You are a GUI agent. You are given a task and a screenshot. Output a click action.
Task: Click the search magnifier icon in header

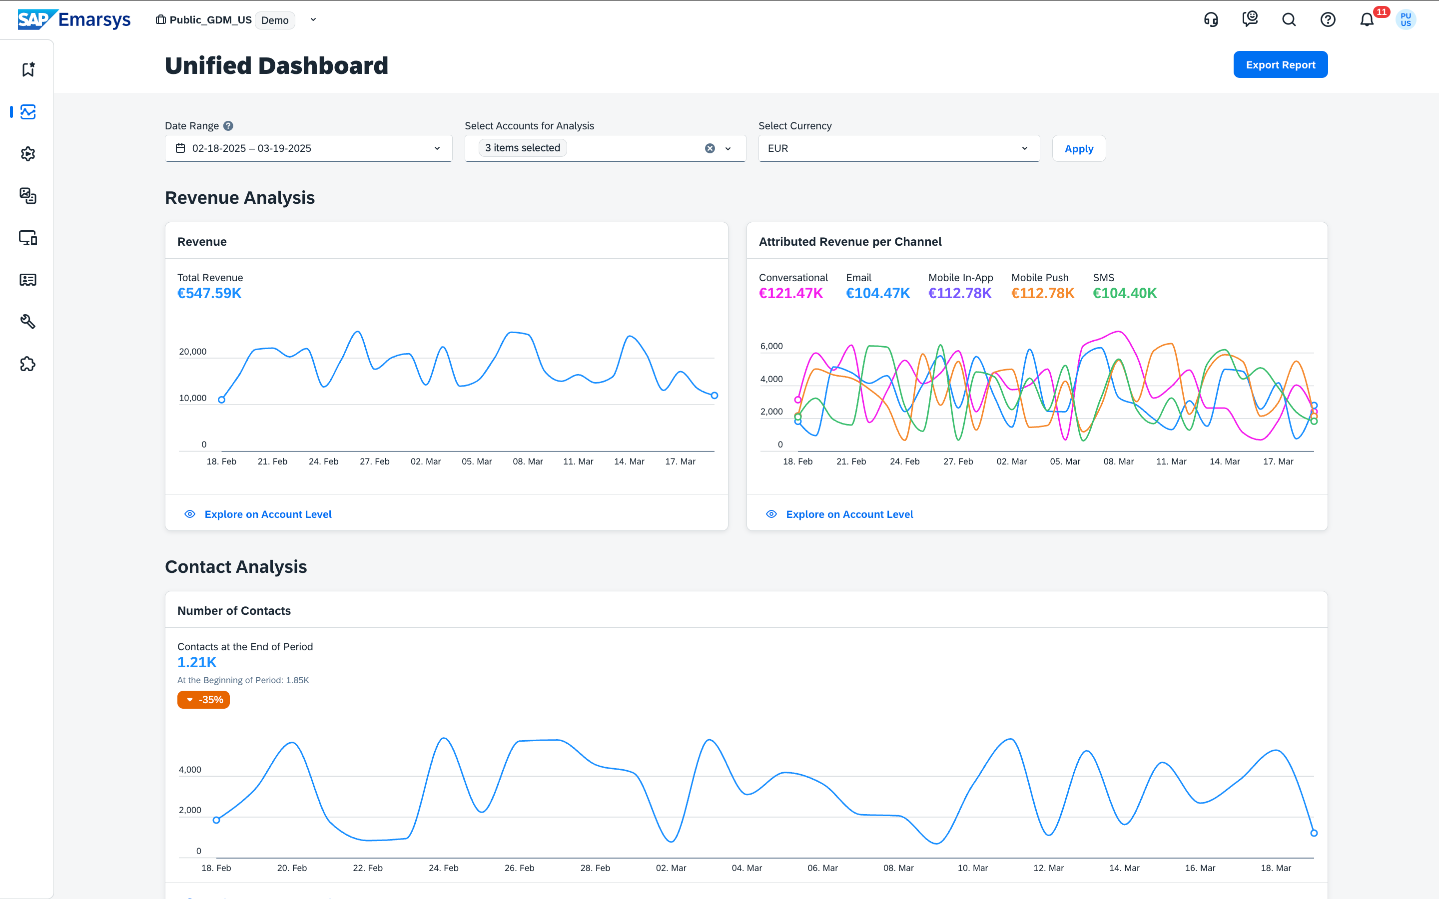click(x=1289, y=19)
